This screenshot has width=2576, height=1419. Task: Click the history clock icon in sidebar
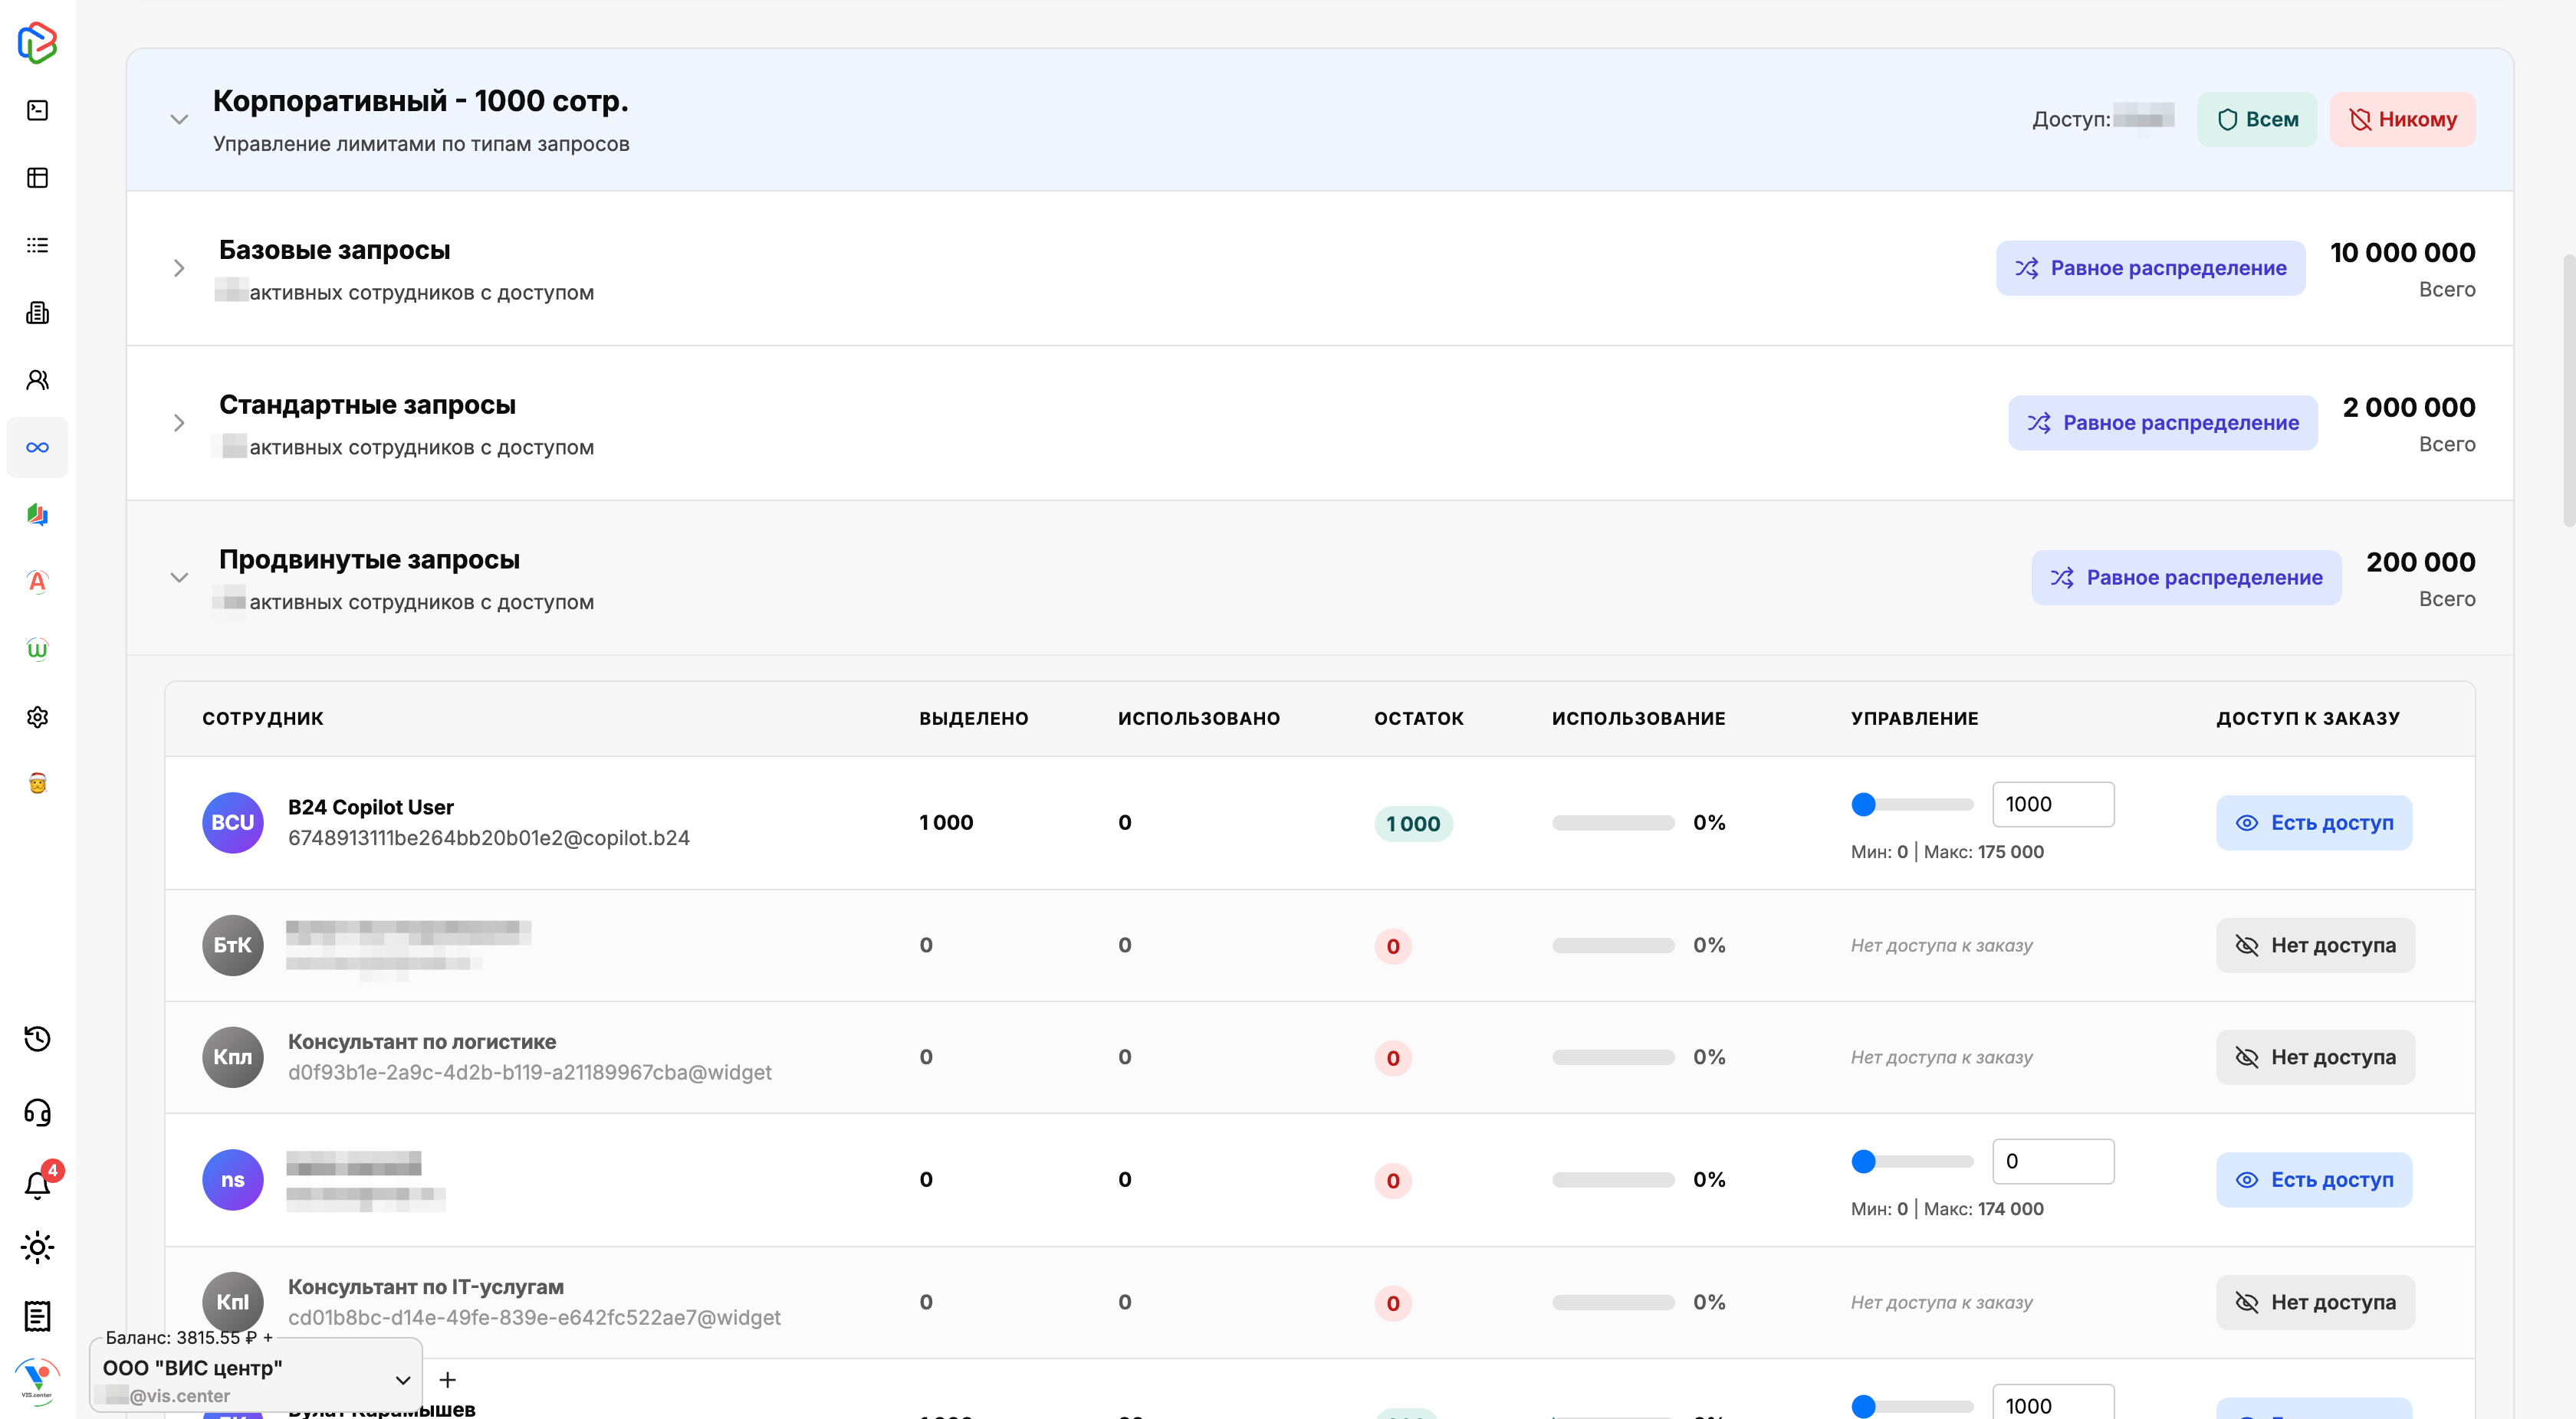click(38, 1039)
